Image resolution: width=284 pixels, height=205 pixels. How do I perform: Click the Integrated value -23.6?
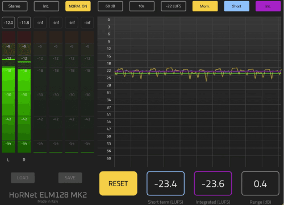(213, 183)
